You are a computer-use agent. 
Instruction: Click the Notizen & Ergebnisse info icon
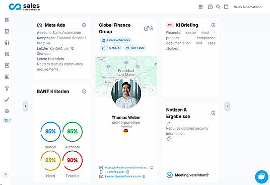pos(213,113)
